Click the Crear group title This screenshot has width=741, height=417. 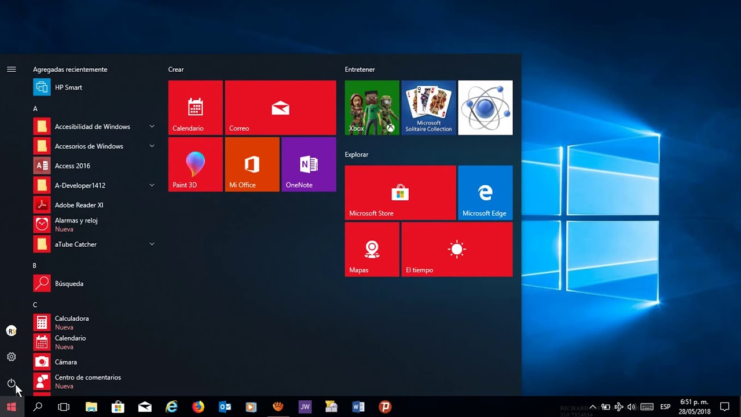click(176, 69)
